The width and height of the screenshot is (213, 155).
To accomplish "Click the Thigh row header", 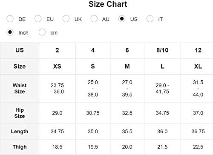I will pyautogui.click(x=20, y=147).
